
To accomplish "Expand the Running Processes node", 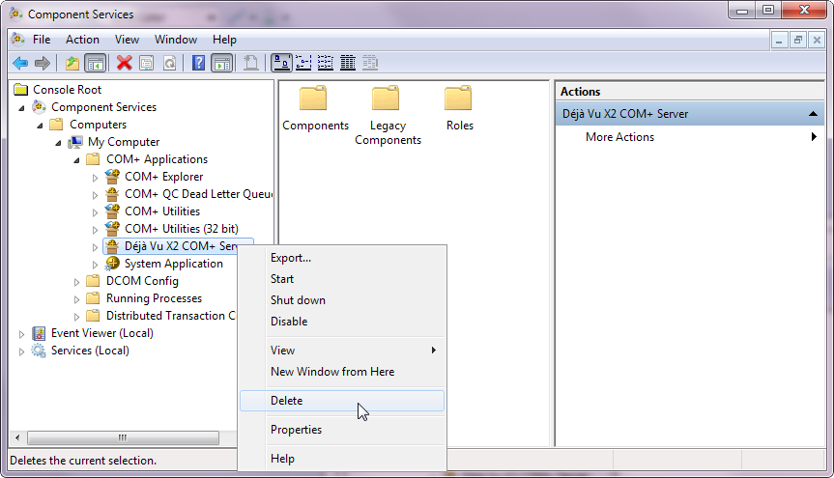I will (76, 299).
